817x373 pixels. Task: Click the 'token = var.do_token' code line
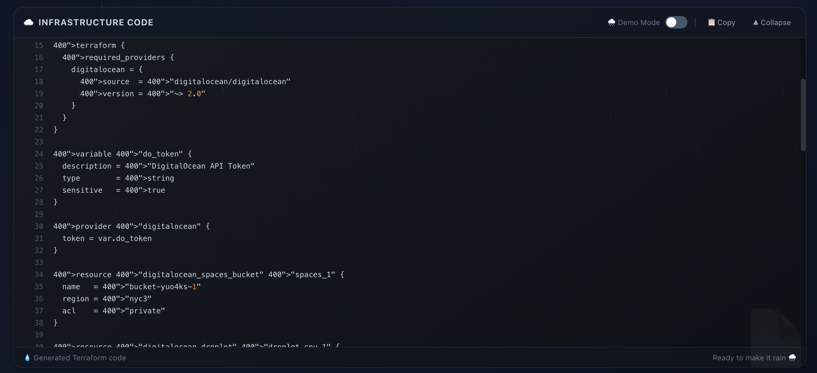(107, 238)
